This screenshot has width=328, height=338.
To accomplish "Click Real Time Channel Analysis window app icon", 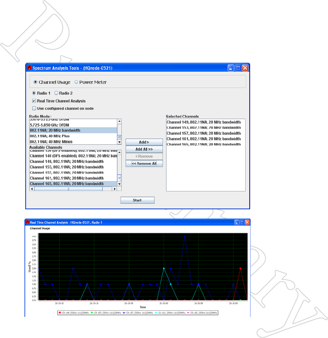I will (27, 222).
